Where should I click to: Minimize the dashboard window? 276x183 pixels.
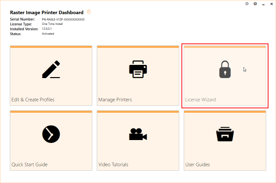click(263, 4)
